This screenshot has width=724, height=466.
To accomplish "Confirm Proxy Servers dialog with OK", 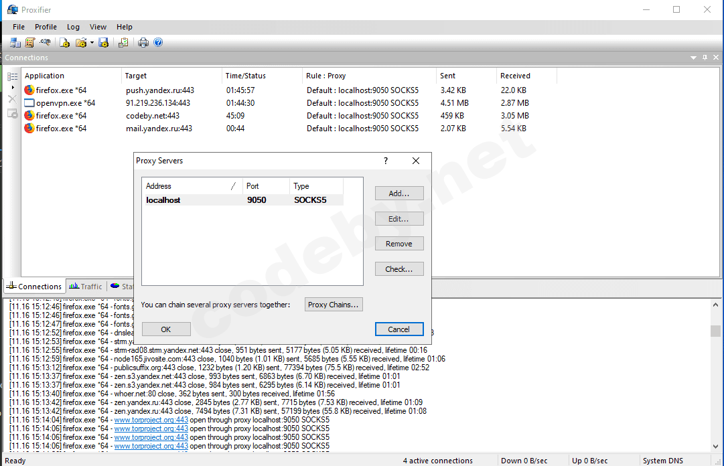I will click(165, 329).
